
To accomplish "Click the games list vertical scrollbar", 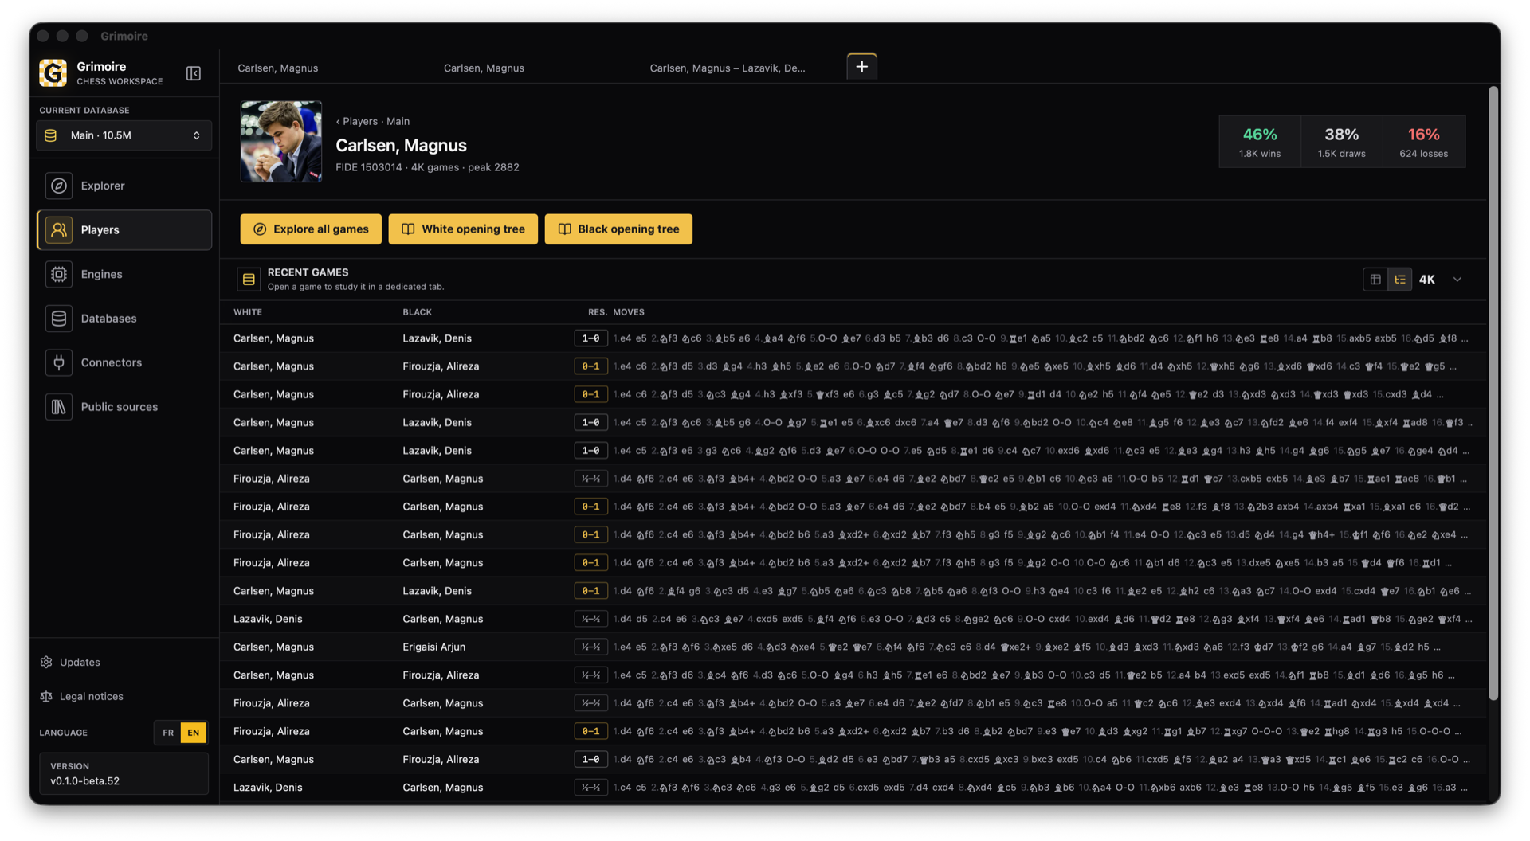I will (x=1494, y=394).
